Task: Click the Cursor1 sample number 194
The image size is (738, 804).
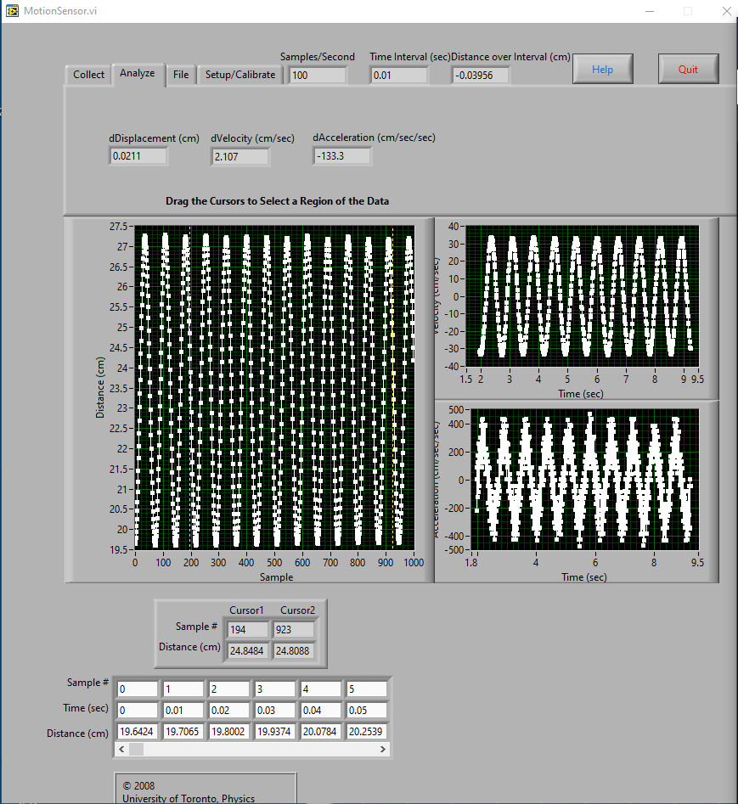Action: tap(248, 630)
